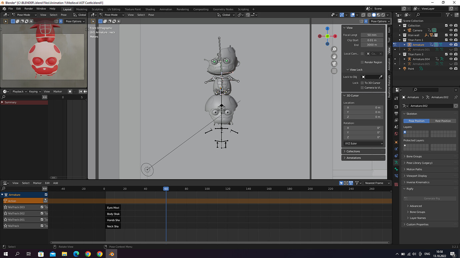Select Eyes Movi NLA strip

click(x=113, y=208)
